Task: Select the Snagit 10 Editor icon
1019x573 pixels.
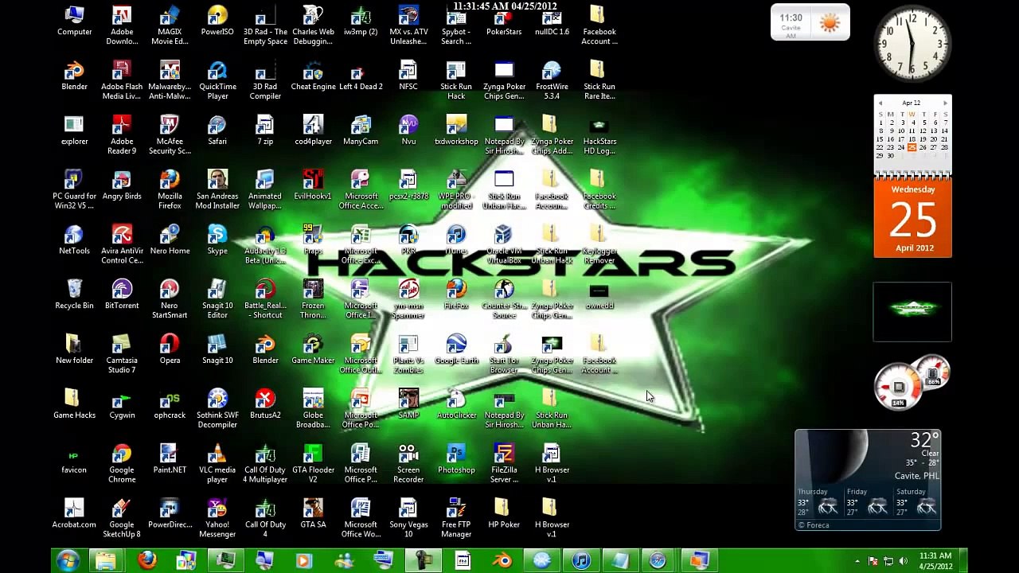Action: [217, 300]
